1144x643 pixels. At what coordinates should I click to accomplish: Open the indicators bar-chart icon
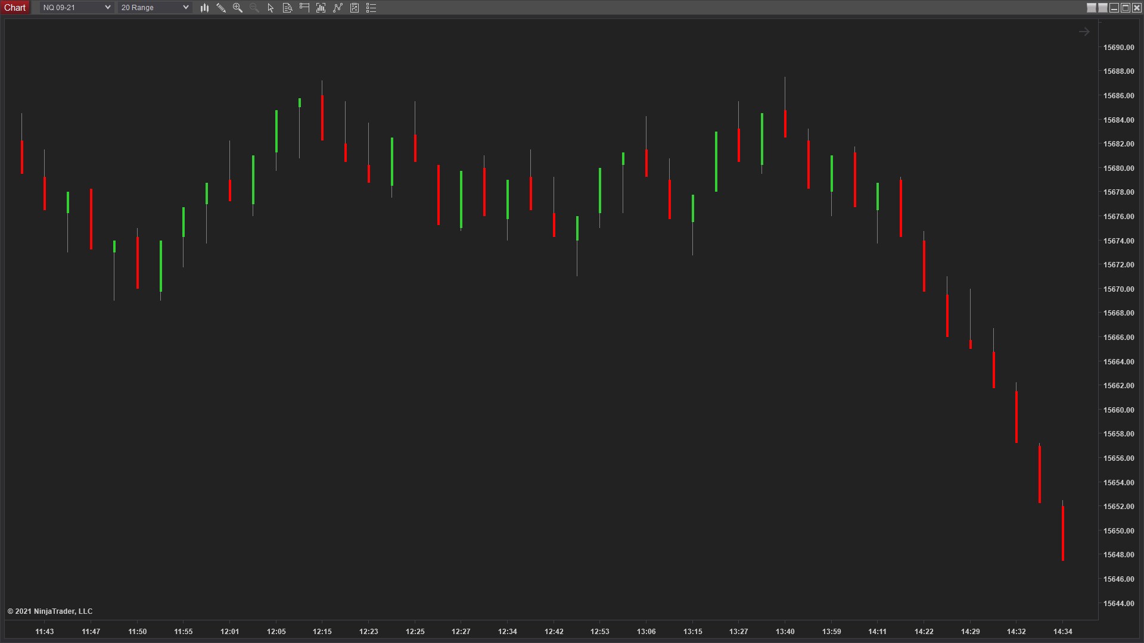321,8
